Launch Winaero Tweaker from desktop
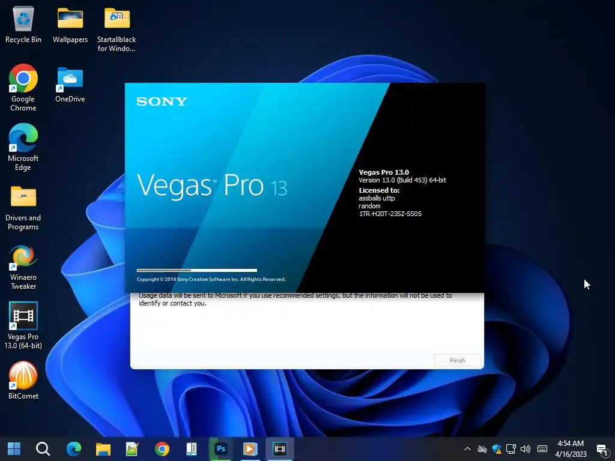Image resolution: width=615 pixels, height=461 pixels. click(23, 267)
